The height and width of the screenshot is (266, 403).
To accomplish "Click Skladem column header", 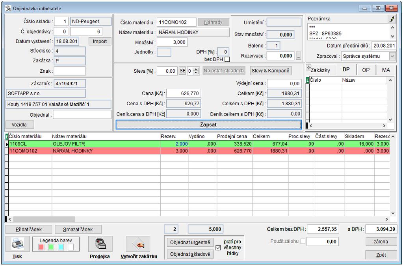I will [x=355, y=136].
